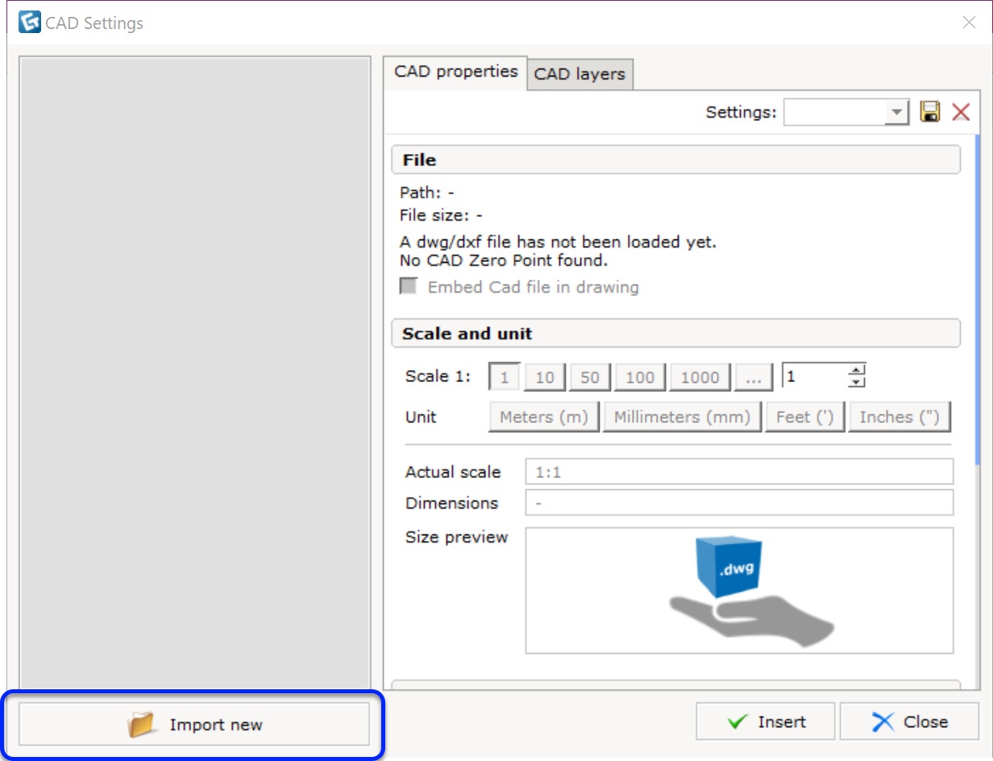Delete the selected settings via red X icon
Viewport: 993px width, 761px height.
(x=961, y=112)
